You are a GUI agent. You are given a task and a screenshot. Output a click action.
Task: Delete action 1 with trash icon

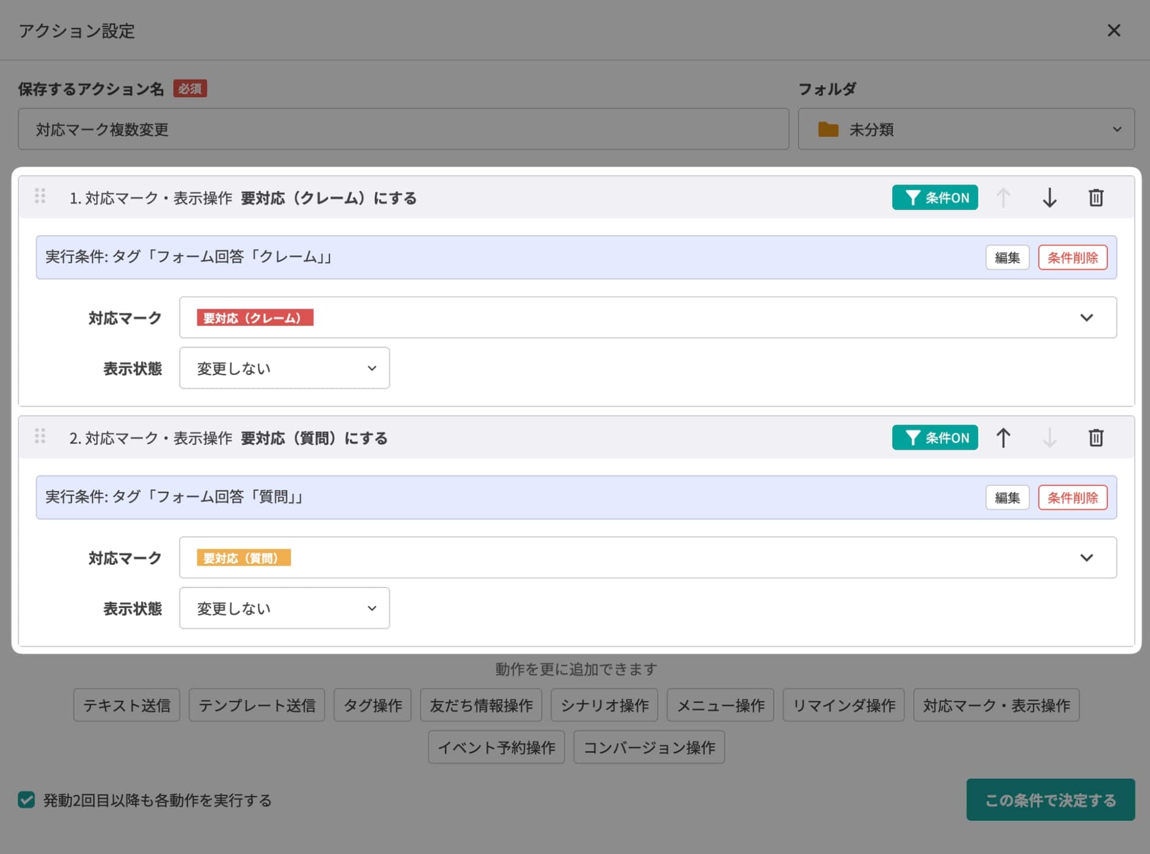pyautogui.click(x=1095, y=198)
